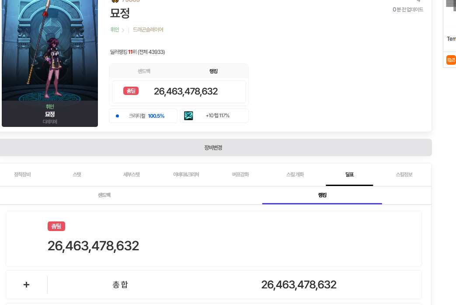
Task: Click the orange Temu logo icon
Action: [x=451, y=60]
